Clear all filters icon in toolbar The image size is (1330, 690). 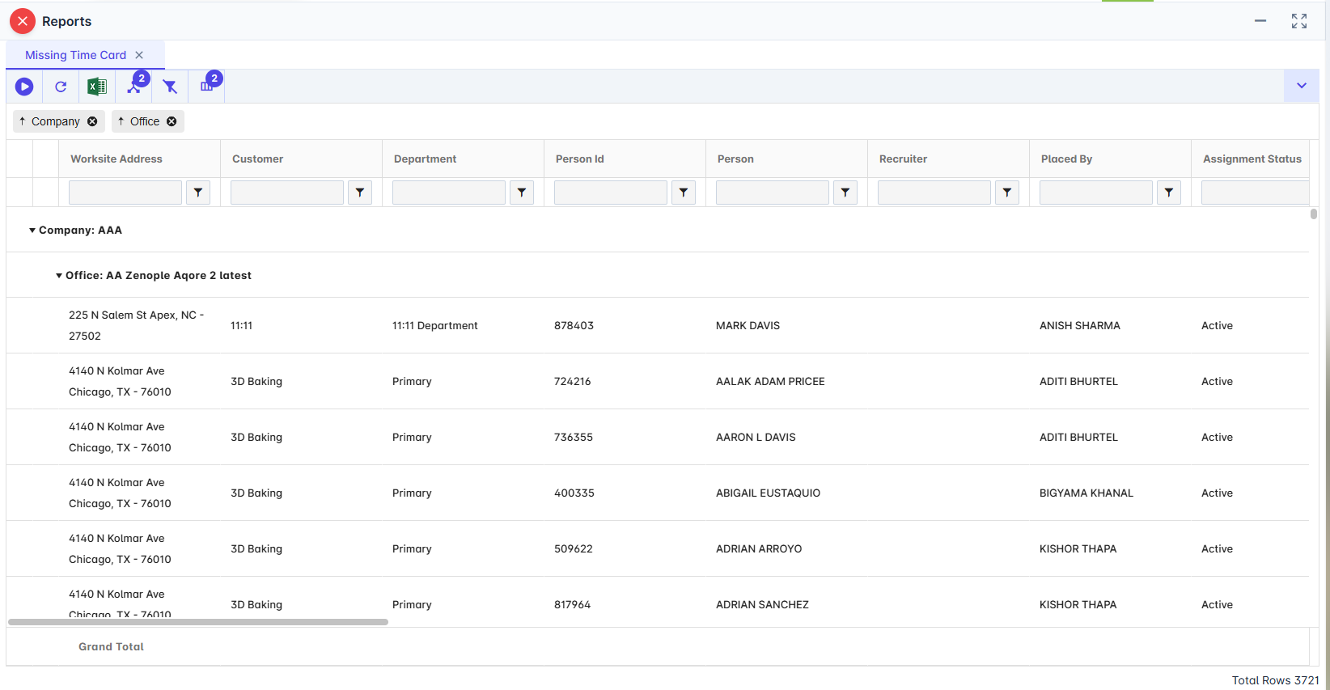(170, 87)
